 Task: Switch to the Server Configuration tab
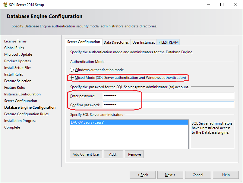click(84, 42)
